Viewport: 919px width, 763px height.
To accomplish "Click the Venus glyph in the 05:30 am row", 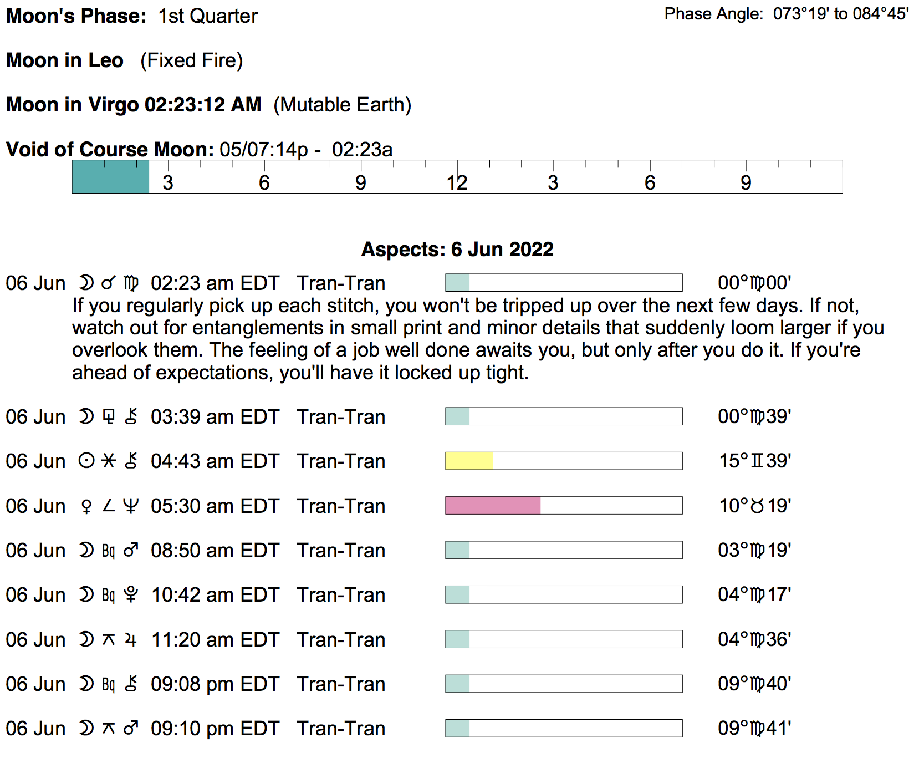I will click(86, 506).
